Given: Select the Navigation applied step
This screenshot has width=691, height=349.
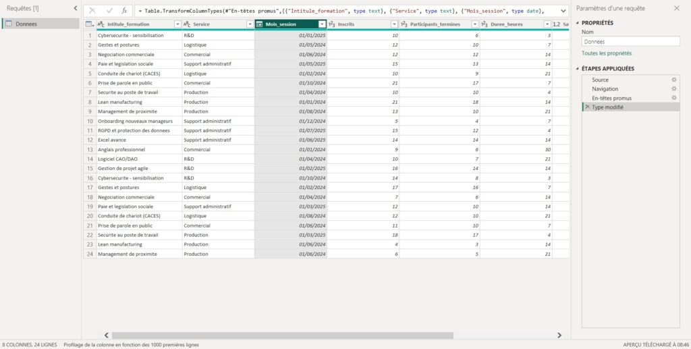Looking at the screenshot, I should 631,89.
